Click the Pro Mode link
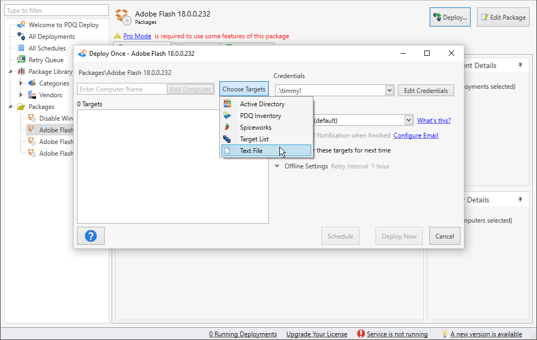Screen dimensions: 537x340 137,36
